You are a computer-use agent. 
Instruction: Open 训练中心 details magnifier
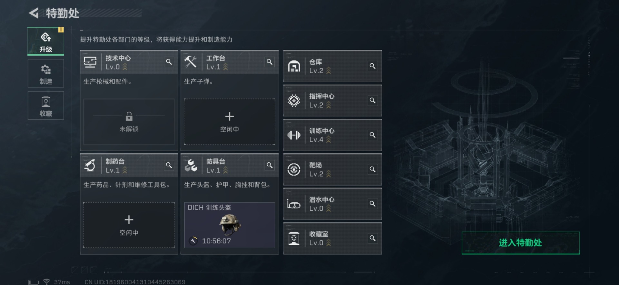[372, 135]
